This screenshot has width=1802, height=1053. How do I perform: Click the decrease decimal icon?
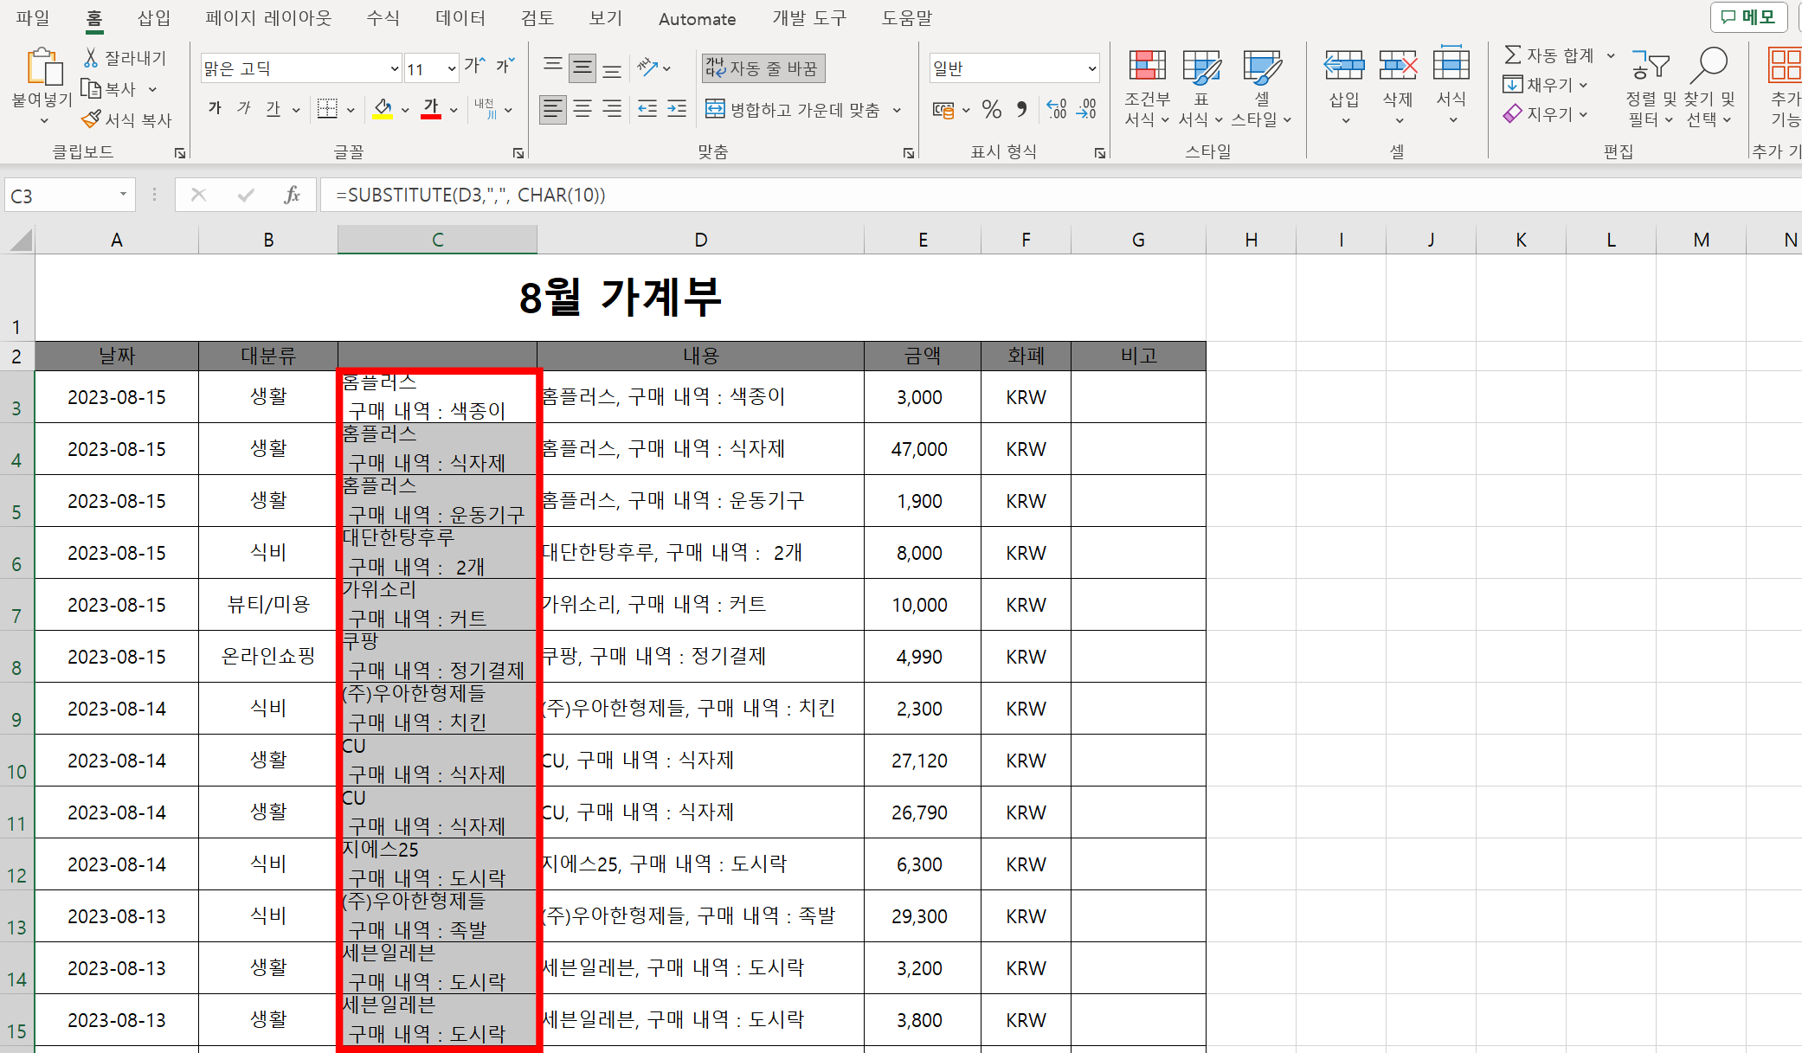pos(1086,109)
